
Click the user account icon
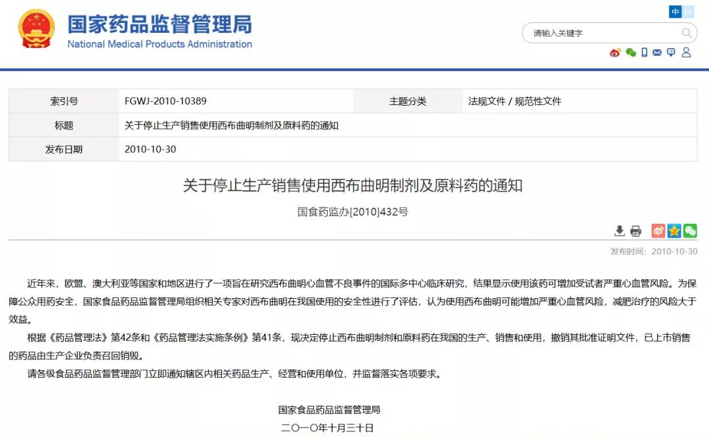[687, 53]
